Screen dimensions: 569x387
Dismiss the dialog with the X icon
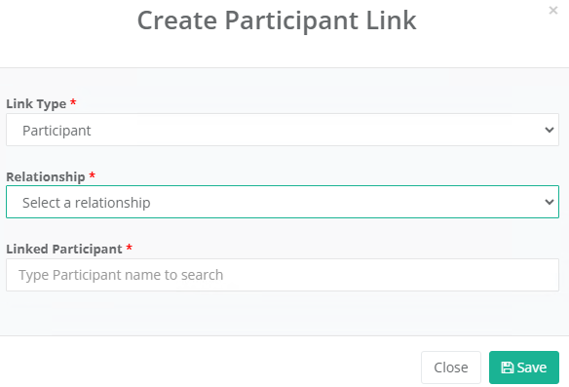point(553,10)
